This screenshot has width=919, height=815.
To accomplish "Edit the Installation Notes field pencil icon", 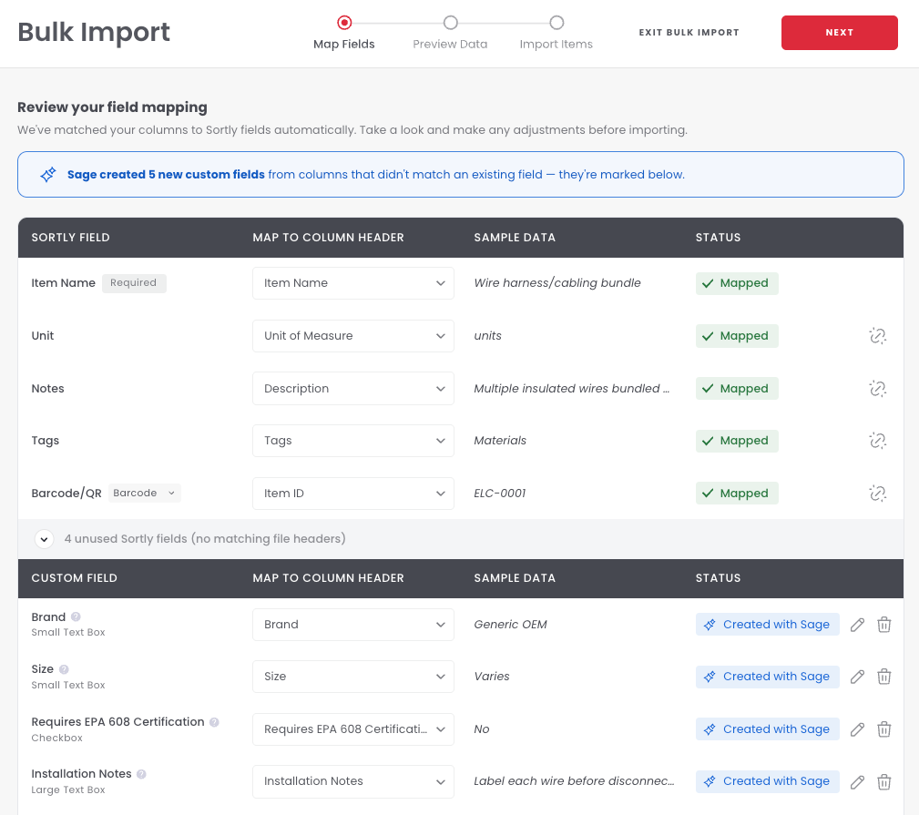I will point(857,781).
